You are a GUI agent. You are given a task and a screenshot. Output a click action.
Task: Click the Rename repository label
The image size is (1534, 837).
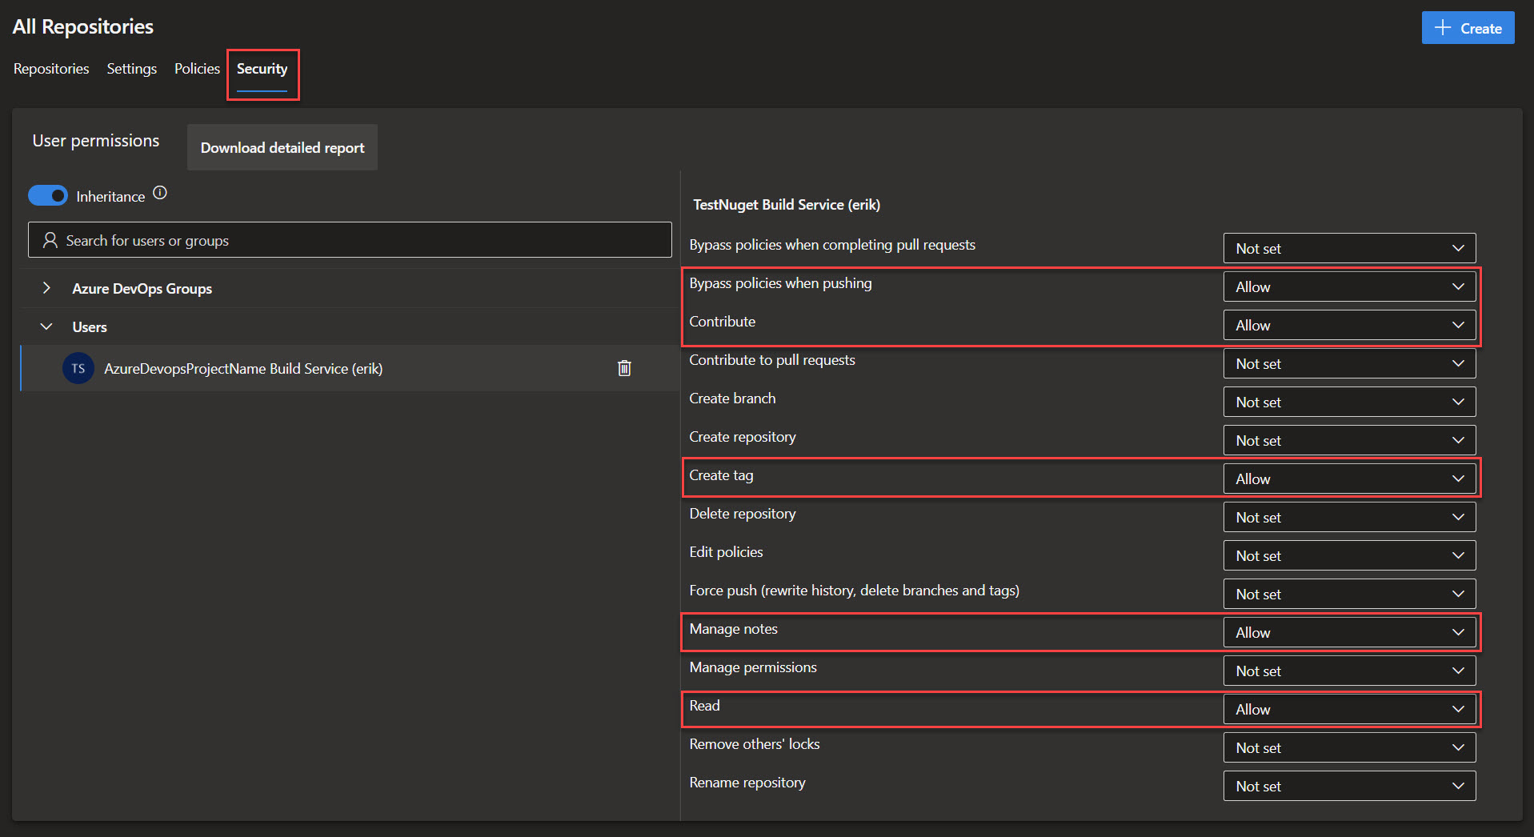pyautogui.click(x=747, y=783)
